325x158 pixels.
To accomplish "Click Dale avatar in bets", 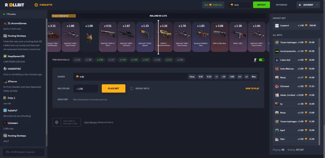I will point(277,139).
